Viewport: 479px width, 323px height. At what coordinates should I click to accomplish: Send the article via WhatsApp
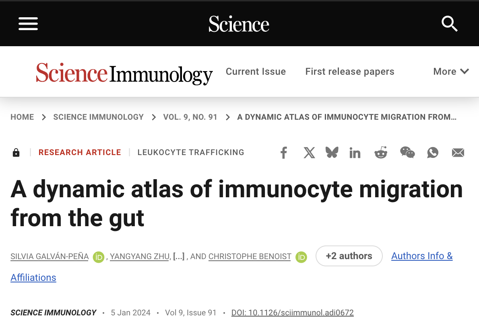pos(432,152)
